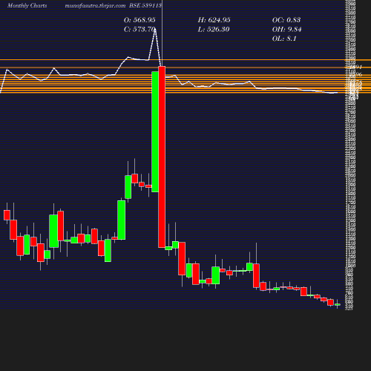Click the munafasutra website watermark label
The width and height of the screenshot is (371, 371).
point(95,5)
